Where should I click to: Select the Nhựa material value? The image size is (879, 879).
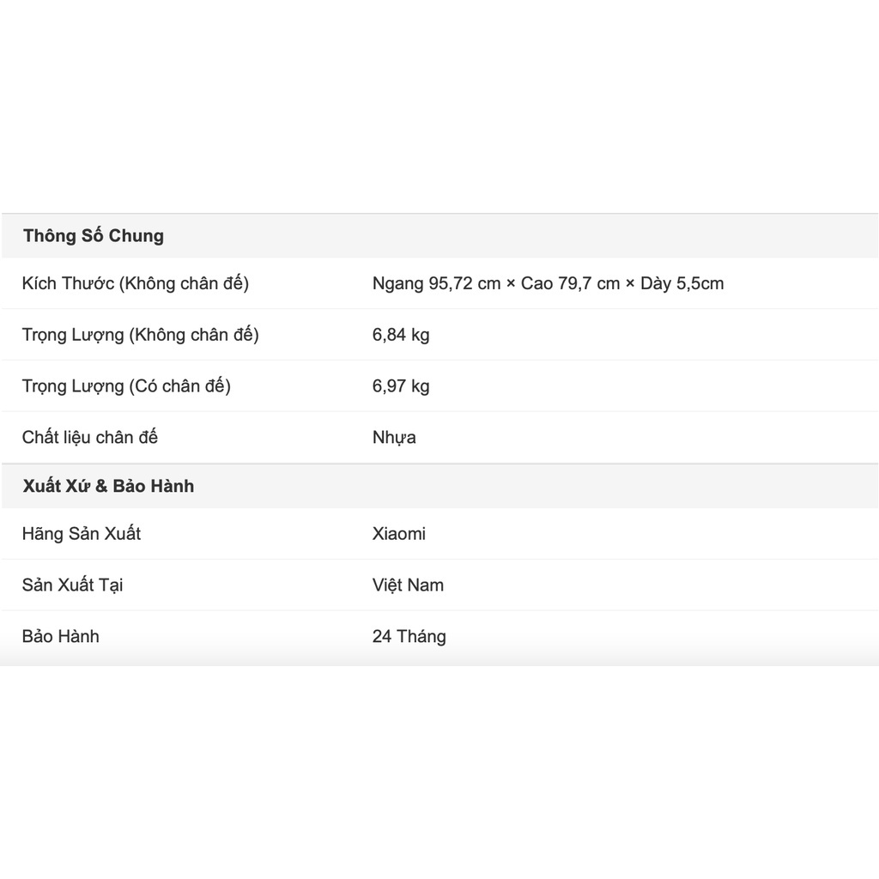394,438
